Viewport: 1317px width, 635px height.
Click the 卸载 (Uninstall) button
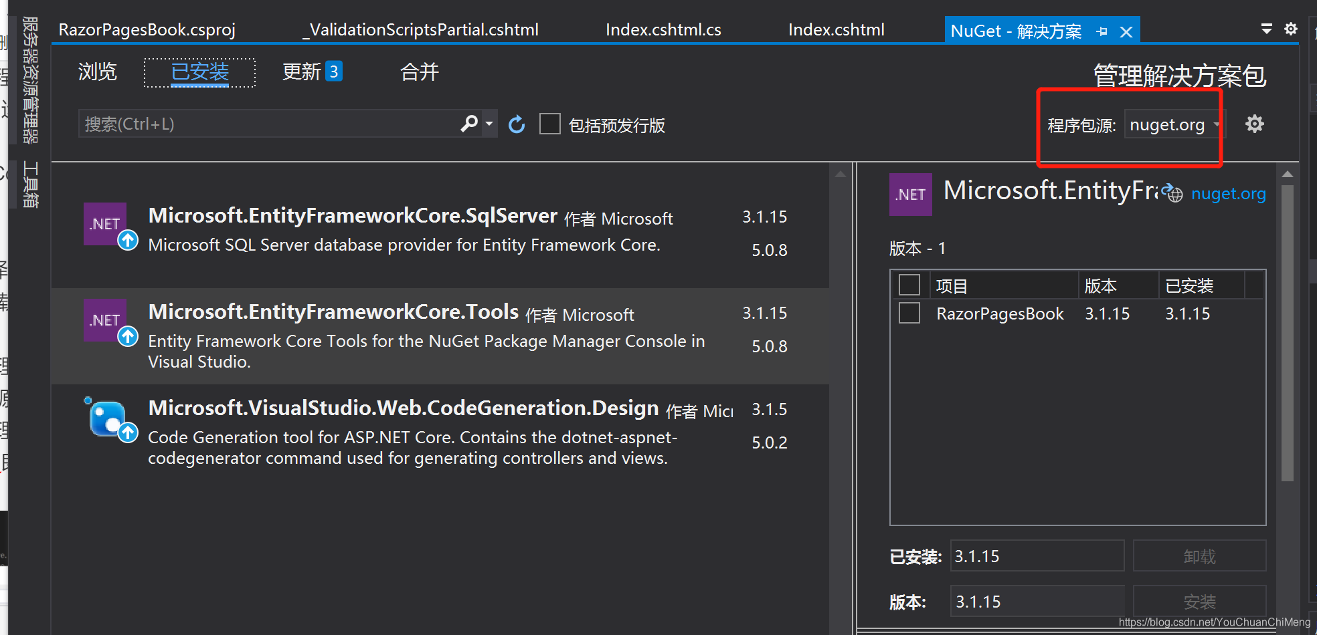point(1199,556)
